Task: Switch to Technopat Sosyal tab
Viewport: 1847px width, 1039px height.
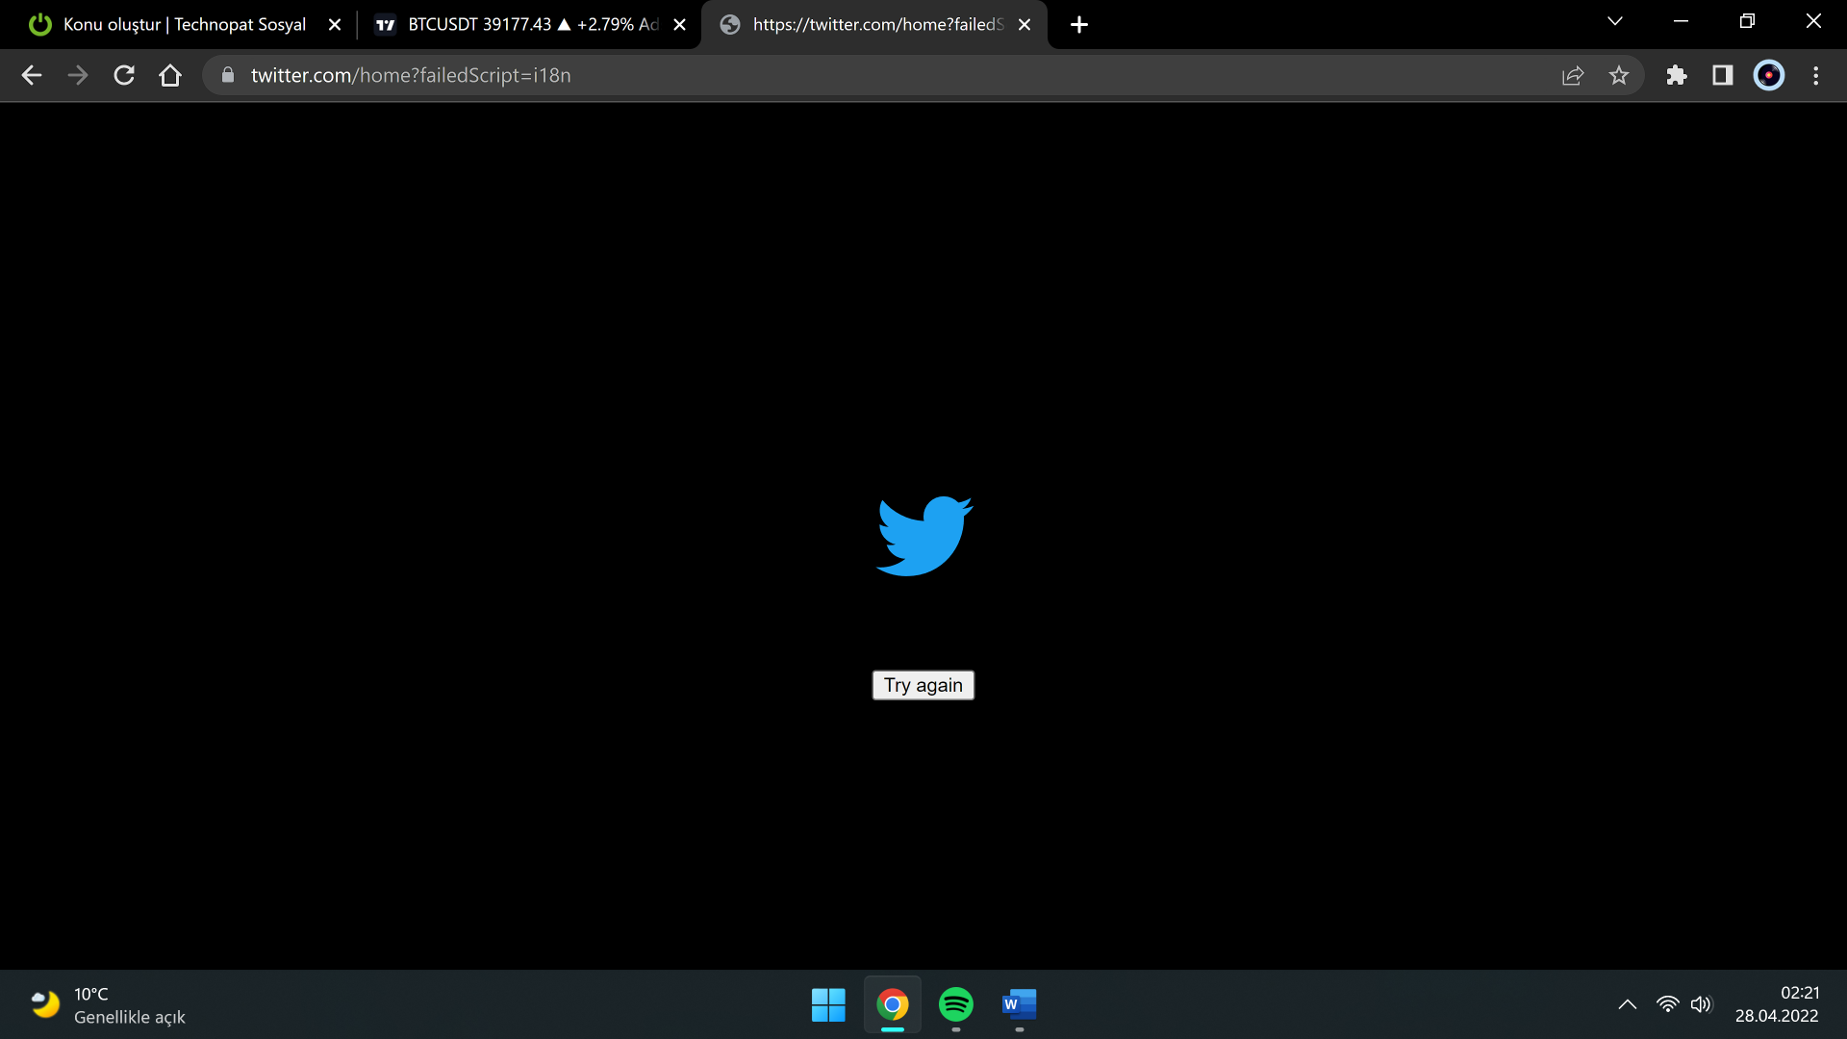Action: pyautogui.click(x=183, y=24)
